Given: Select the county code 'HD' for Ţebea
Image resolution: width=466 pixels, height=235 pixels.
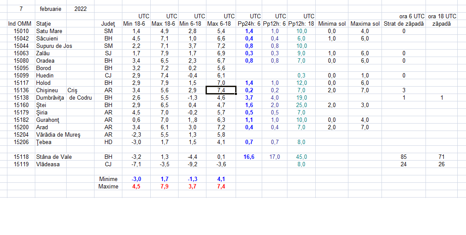Looking at the screenshot, I should (108, 142).
